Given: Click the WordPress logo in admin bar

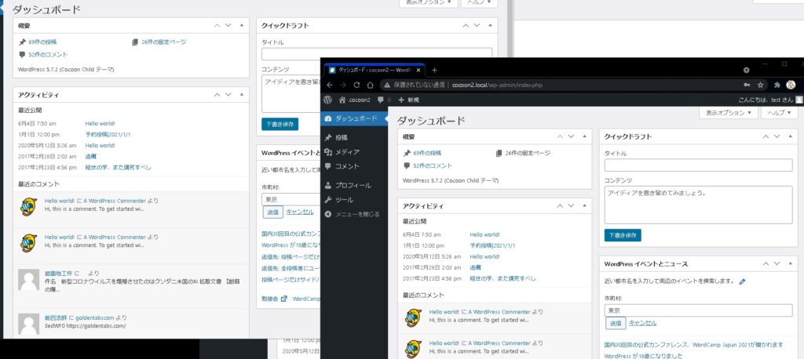Looking at the screenshot, I should tap(328, 100).
